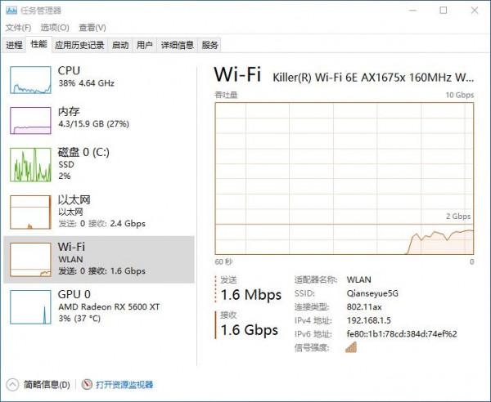Click the 接收 1.6 Gbps large value
This screenshot has height=402, width=491.
(x=250, y=330)
